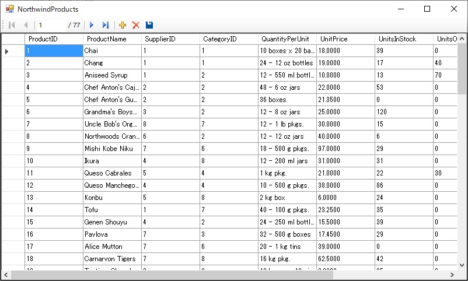Click the horizontal scrollbar thumb
Screen dimensions: 468x281
[172, 275]
